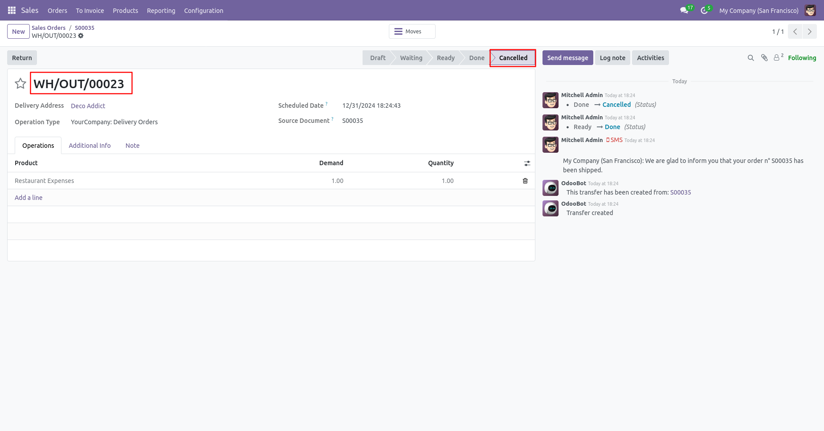Click the New button

[x=18, y=32]
